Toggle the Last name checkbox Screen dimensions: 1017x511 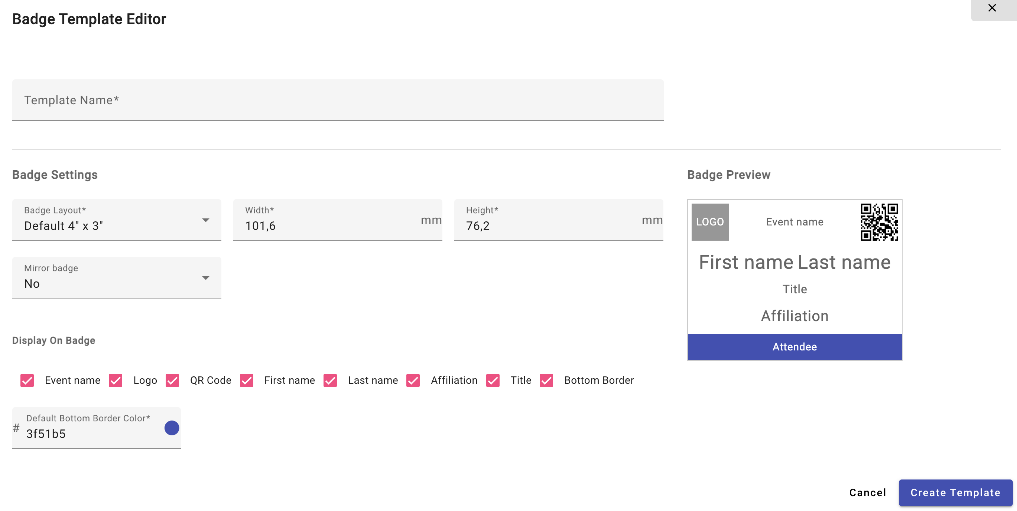330,380
